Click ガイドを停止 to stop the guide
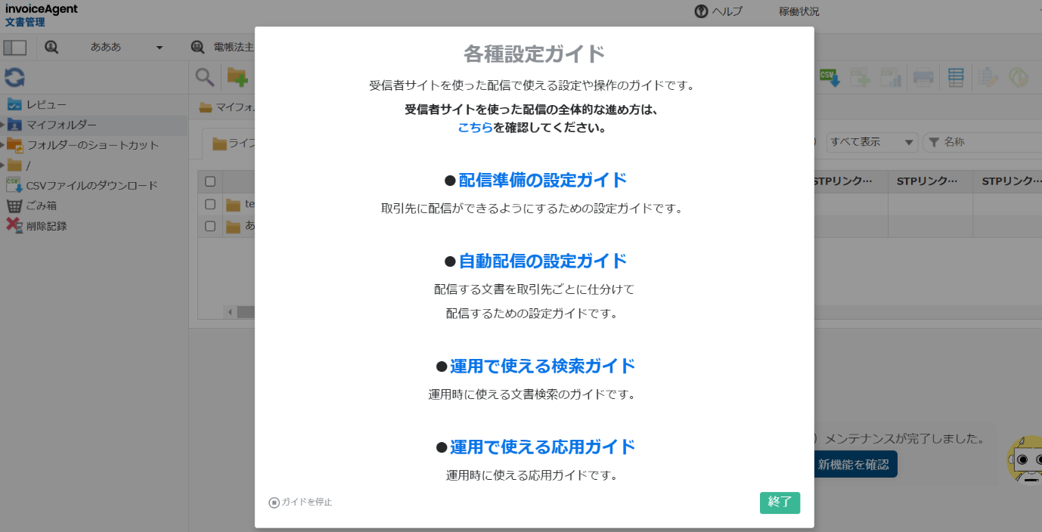The width and height of the screenshot is (1042, 532). [x=300, y=503]
